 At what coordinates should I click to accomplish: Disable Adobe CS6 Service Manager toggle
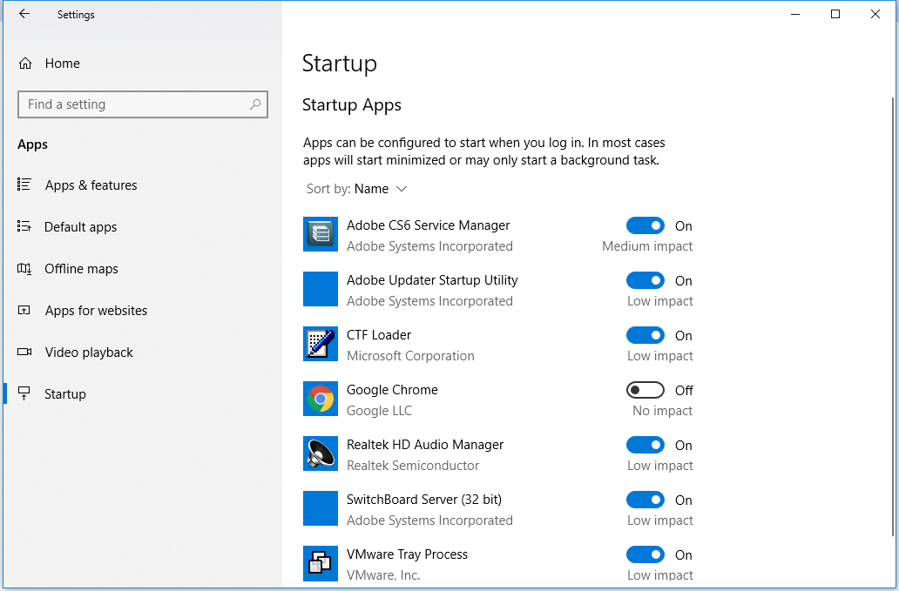pos(645,225)
